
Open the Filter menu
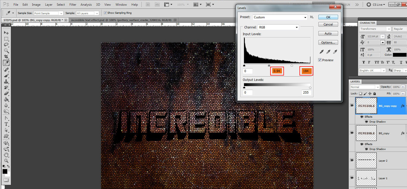(73, 5)
